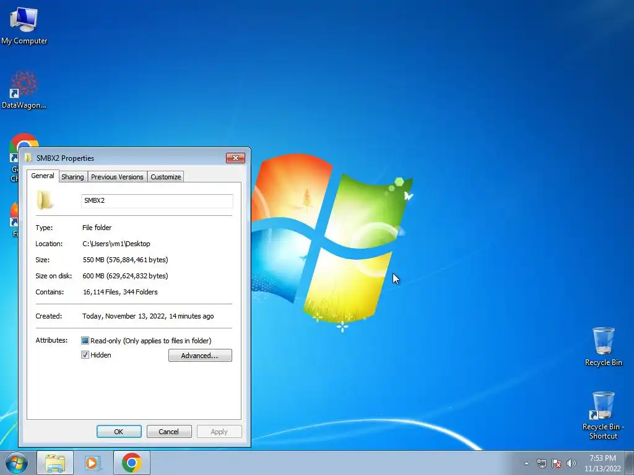Open Windows Explorer from the taskbar
The width and height of the screenshot is (634, 475).
tap(55, 463)
